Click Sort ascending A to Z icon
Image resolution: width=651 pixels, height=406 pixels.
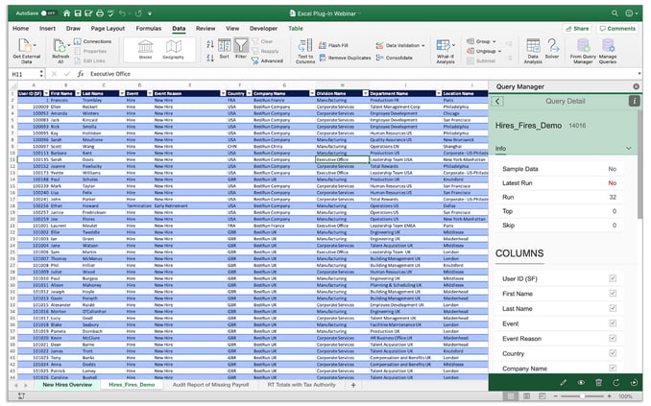pyautogui.click(x=210, y=44)
